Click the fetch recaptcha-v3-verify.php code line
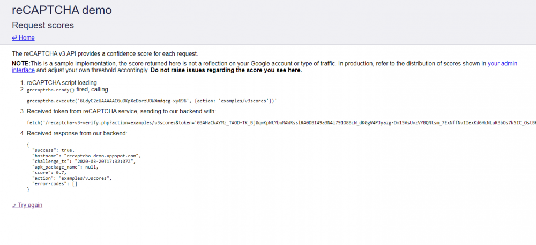 pyautogui.click(x=281, y=122)
